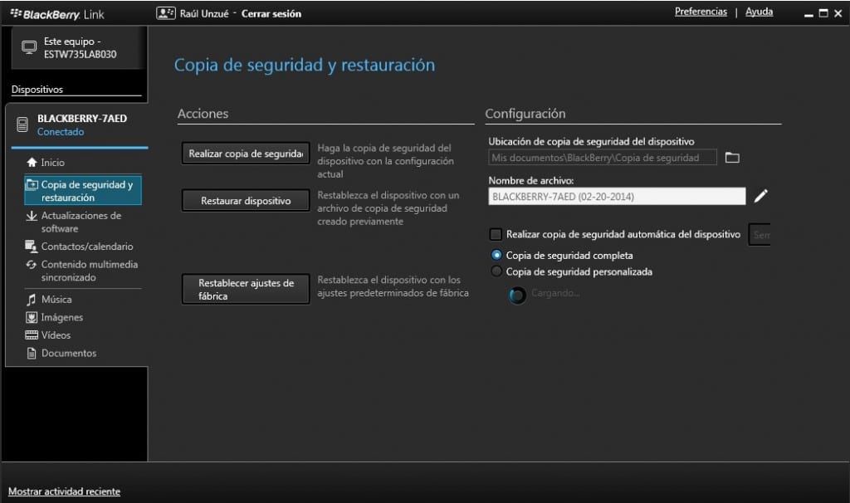This screenshot has height=503, width=850.
Task: Select Copia de seguridad completa option
Action: [x=496, y=256]
